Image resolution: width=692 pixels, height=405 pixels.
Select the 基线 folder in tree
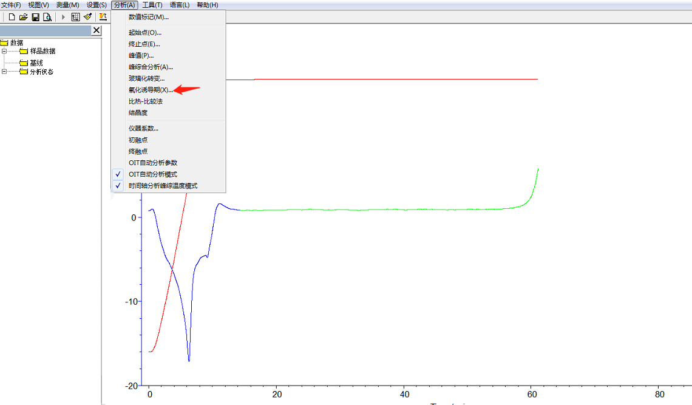click(36, 63)
